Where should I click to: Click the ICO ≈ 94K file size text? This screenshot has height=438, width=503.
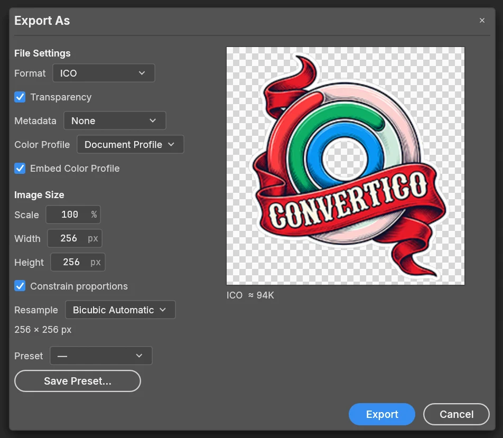coord(250,295)
